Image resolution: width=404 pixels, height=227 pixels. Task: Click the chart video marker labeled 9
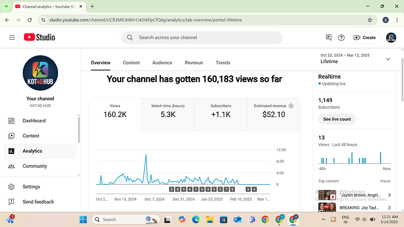pos(184,190)
